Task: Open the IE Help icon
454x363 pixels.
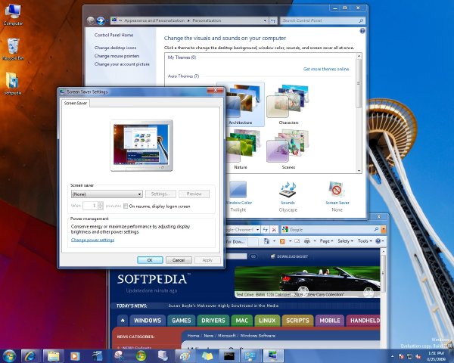Action: click(x=378, y=241)
